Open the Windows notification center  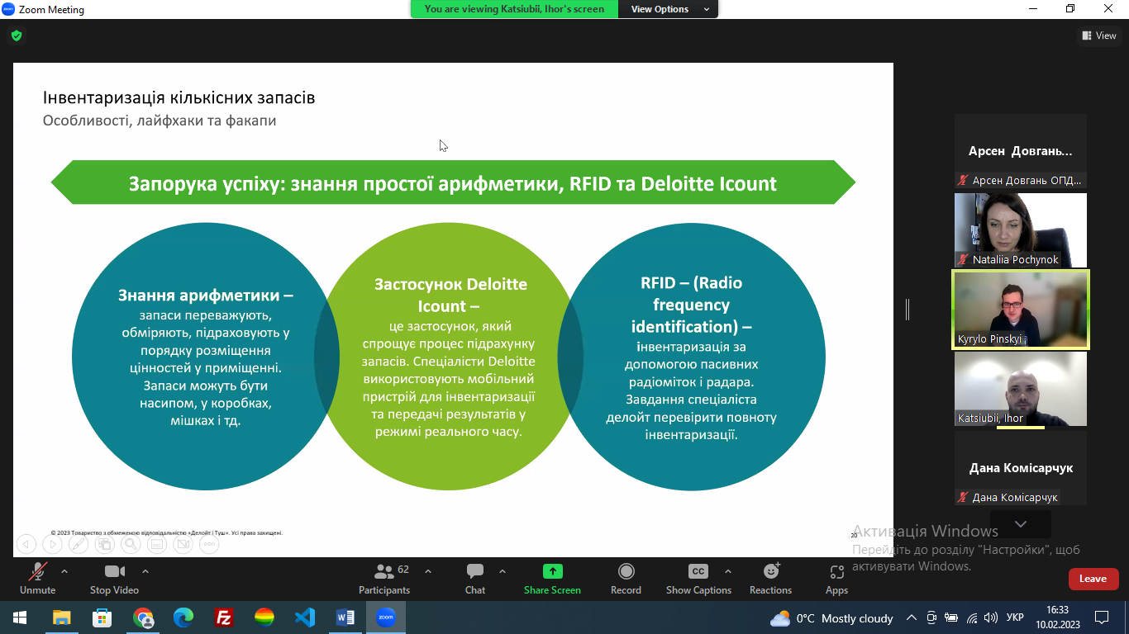1102,617
